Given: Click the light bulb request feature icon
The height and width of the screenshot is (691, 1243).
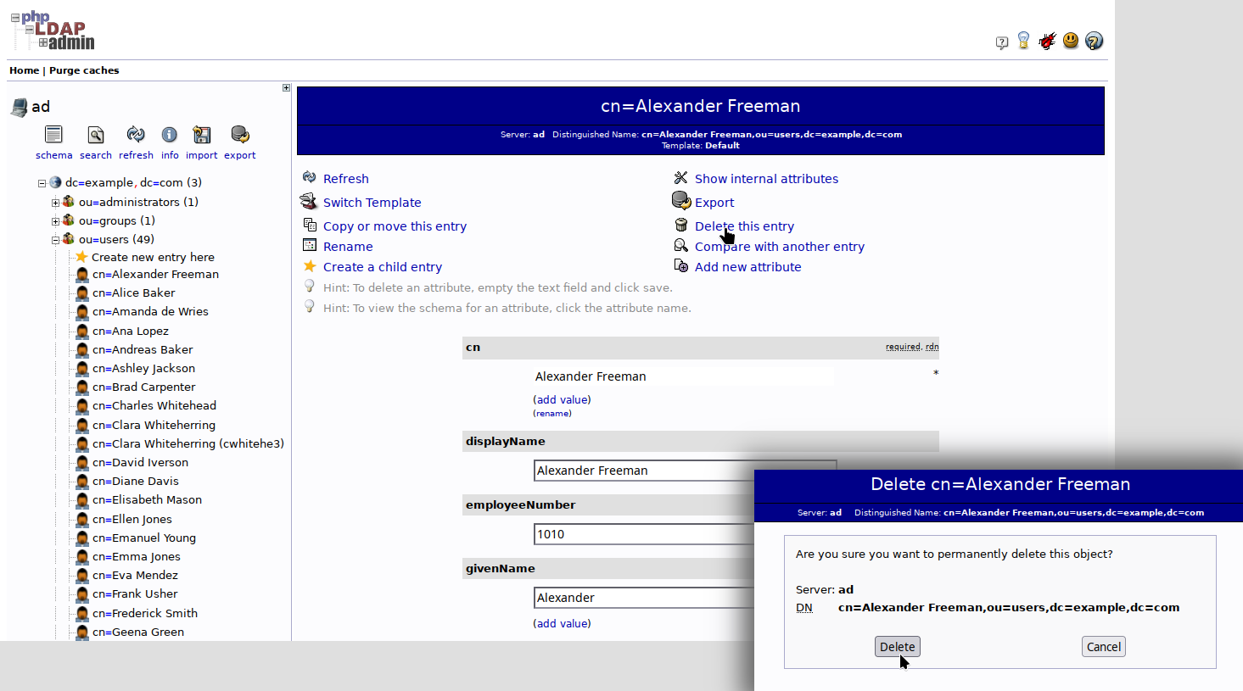Looking at the screenshot, I should 1024,40.
